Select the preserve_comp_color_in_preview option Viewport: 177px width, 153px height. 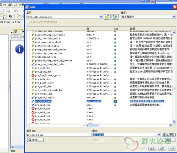tap(54, 61)
